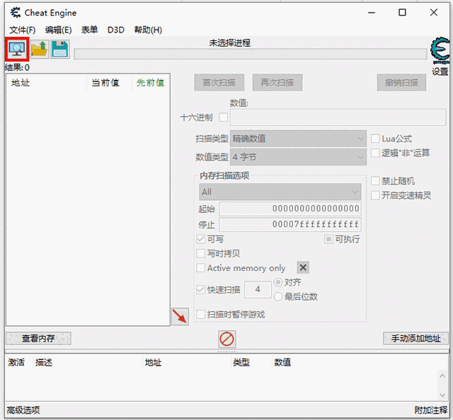The height and width of the screenshot is (420, 453).
Task: Click the 描述 column header
Action: (44, 362)
